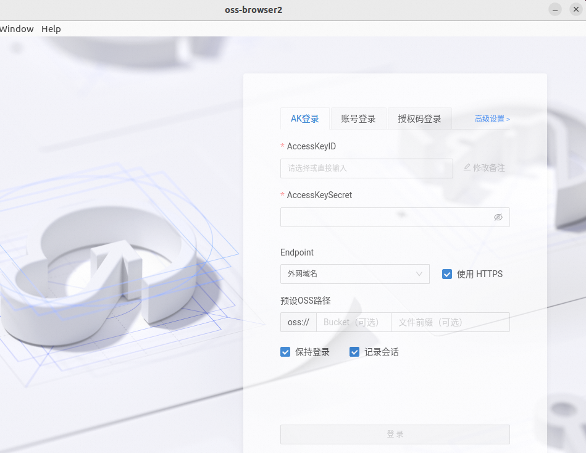Switch to the AK登录 tab
This screenshot has height=453, width=586.
click(x=305, y=118)
